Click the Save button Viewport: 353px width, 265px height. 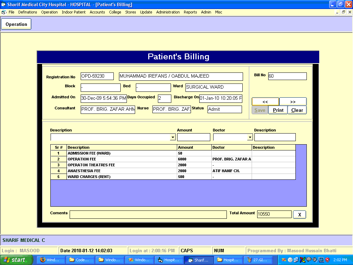pyautogui.click(x=260, y=110)
